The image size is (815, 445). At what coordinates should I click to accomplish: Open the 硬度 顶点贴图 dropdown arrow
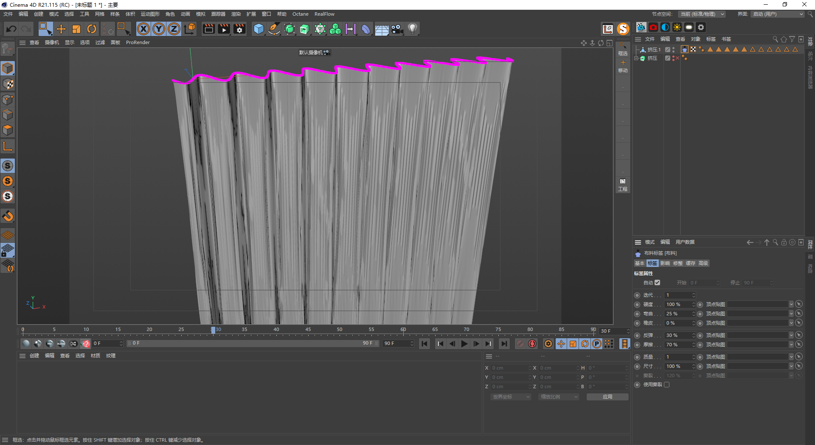pos(791,304)
